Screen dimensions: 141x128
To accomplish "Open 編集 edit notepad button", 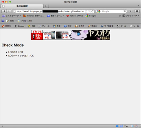I will click(x=10, y=21).
